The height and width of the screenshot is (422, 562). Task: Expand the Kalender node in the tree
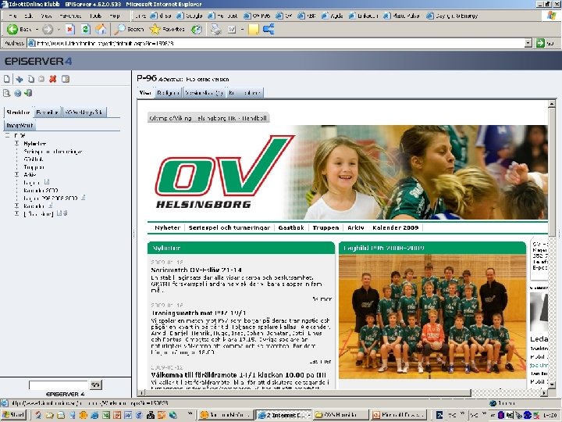(17, 206)
